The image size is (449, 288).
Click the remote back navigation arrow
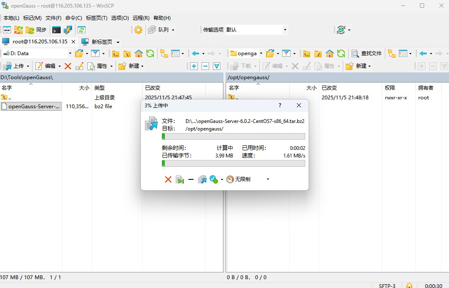click(x=423, y=53)
